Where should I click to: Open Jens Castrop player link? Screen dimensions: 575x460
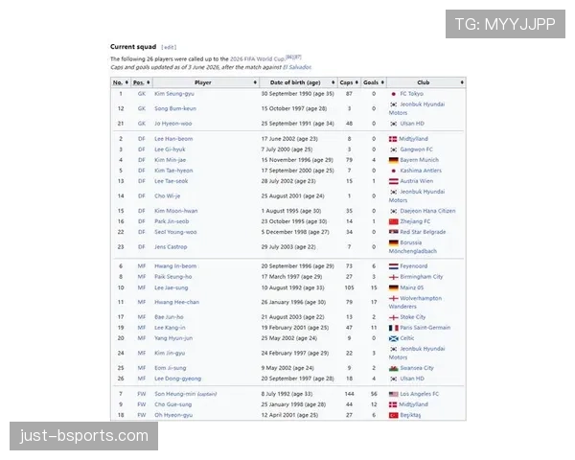(171, 247)
